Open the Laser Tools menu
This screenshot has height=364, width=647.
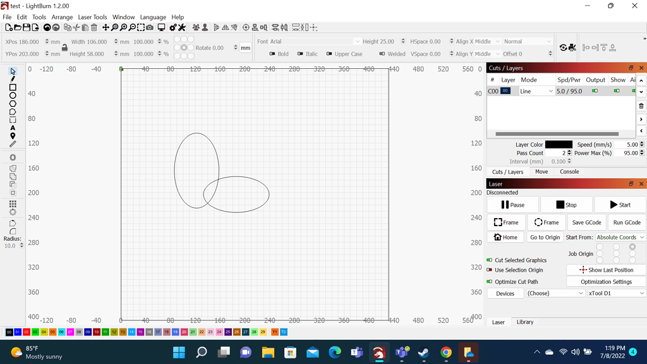click(x=92, y=17)
